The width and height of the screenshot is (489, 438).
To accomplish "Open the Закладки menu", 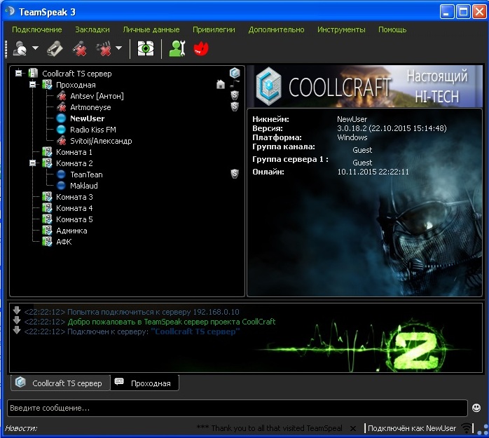I will (92, 29).
